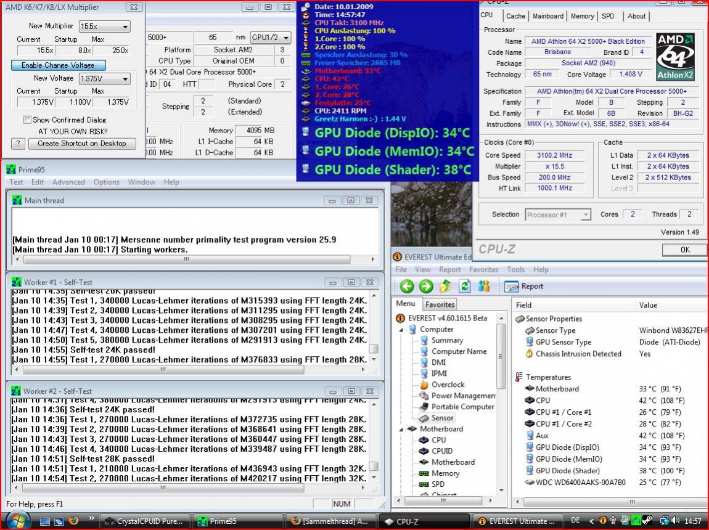
Task: Click the Parent folder up-arrow icon in EVEREST
Action: click(445, 287)
